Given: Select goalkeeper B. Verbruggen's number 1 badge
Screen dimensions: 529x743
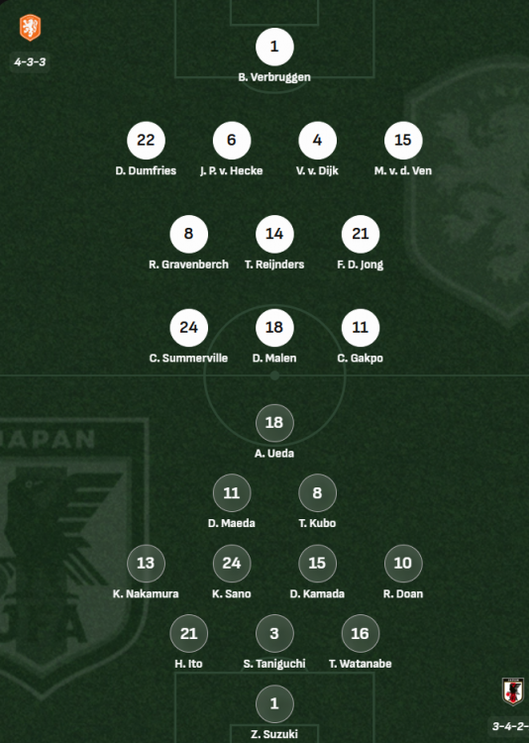Looking at the screenshot, I should (x=274, y=47).
